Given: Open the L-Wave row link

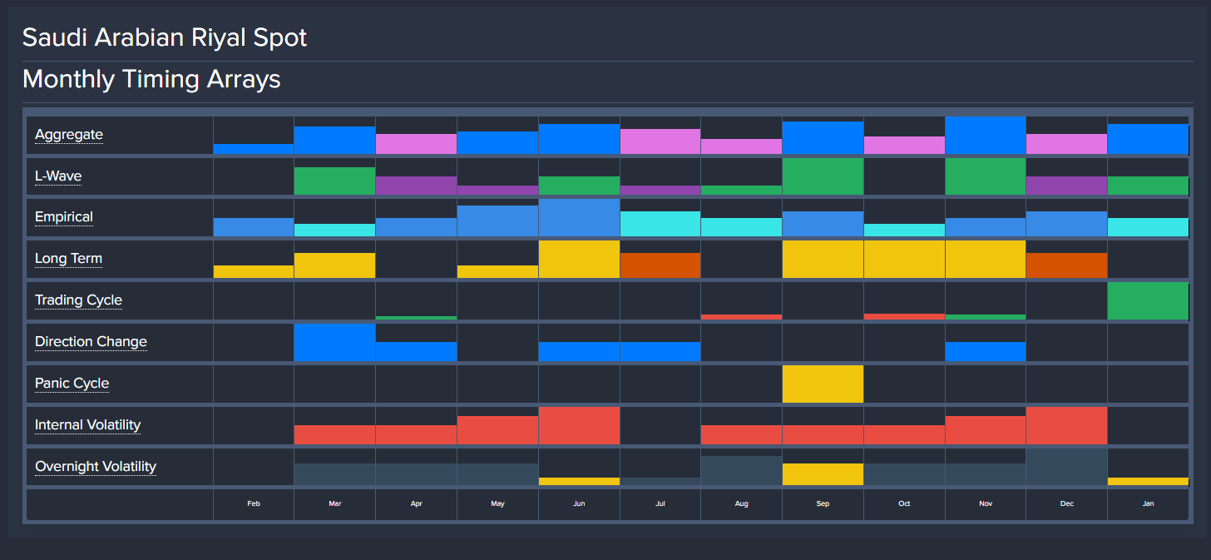Looking at the screenshot, I should [58, 176].
